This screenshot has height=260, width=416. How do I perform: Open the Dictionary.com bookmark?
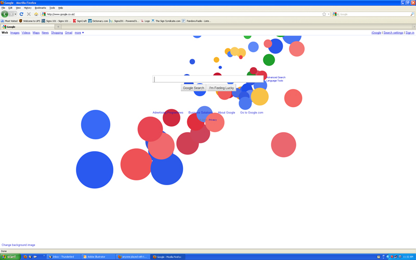point(98,21)
